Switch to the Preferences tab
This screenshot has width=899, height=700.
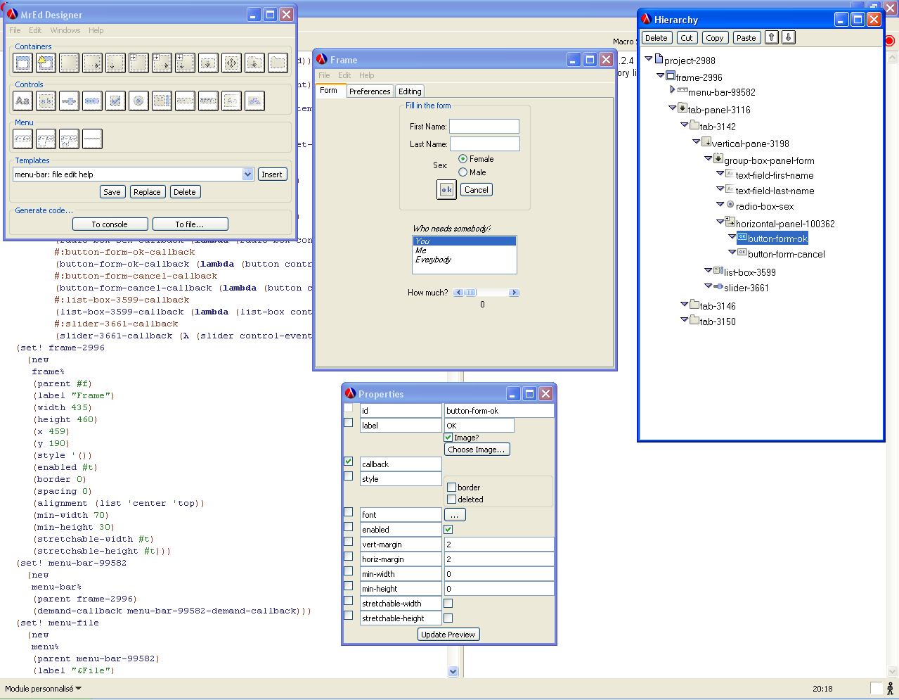[x=370, y=91]
